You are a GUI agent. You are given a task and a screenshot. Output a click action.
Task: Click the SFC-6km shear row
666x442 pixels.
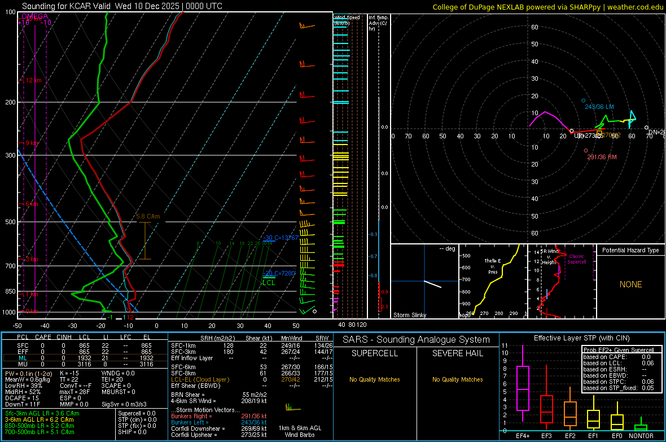[x=252, y=367]
